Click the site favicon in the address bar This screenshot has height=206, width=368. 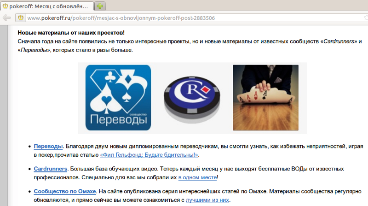click(21, 18)
